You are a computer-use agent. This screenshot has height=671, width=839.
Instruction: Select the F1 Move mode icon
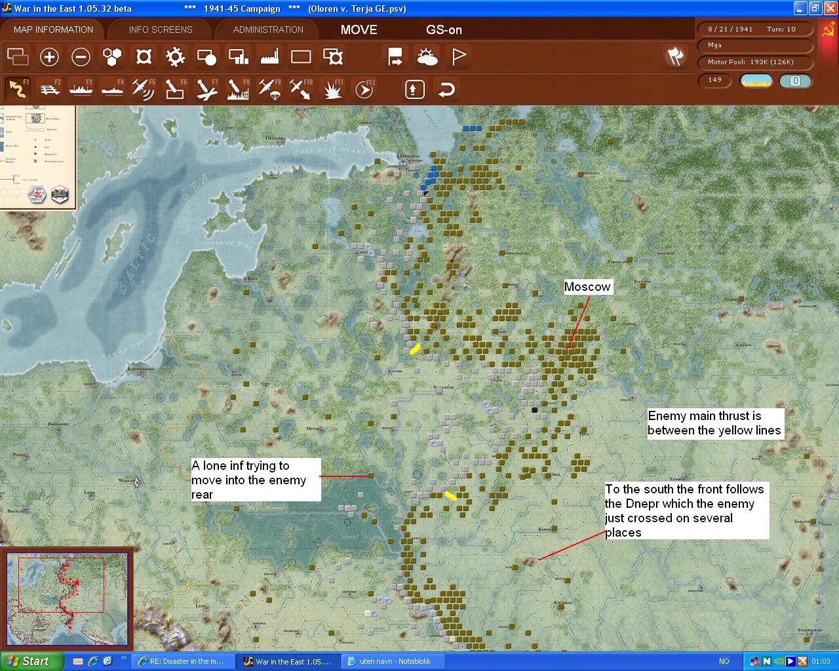(18, 89)
